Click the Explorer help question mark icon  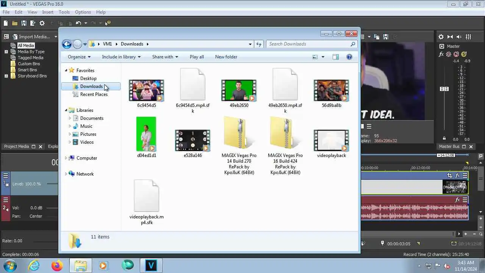(x=349, y=57)
